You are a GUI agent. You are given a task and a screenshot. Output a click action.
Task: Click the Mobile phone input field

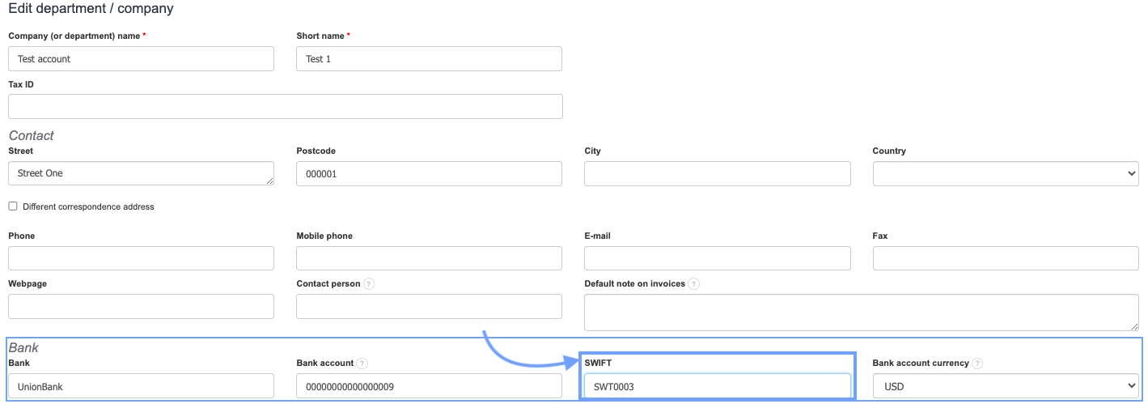point(429,258)
